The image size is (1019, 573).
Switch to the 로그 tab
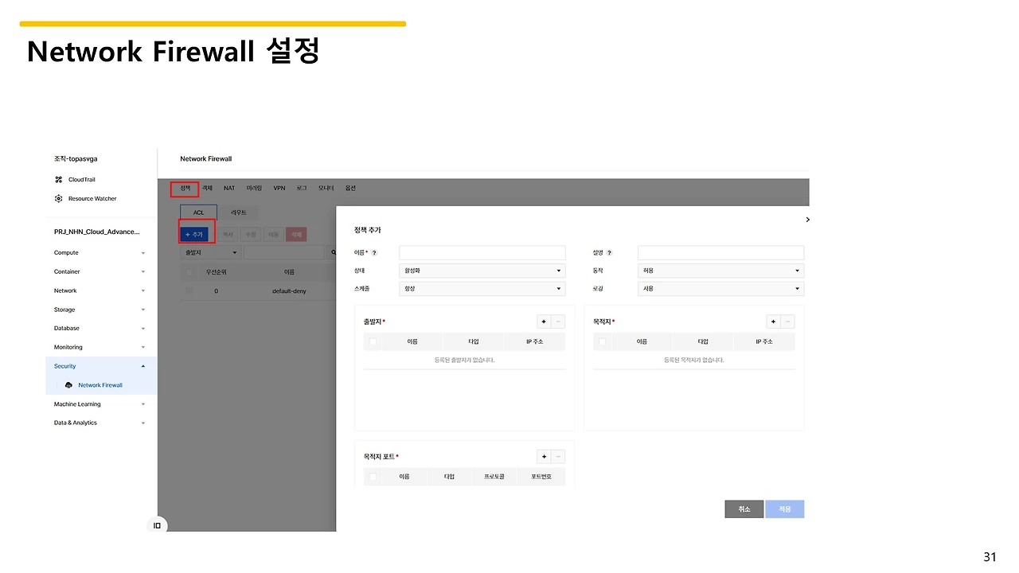[x=302, y=189]
